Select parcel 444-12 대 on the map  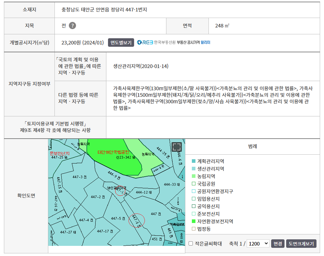tap(144, 192)
